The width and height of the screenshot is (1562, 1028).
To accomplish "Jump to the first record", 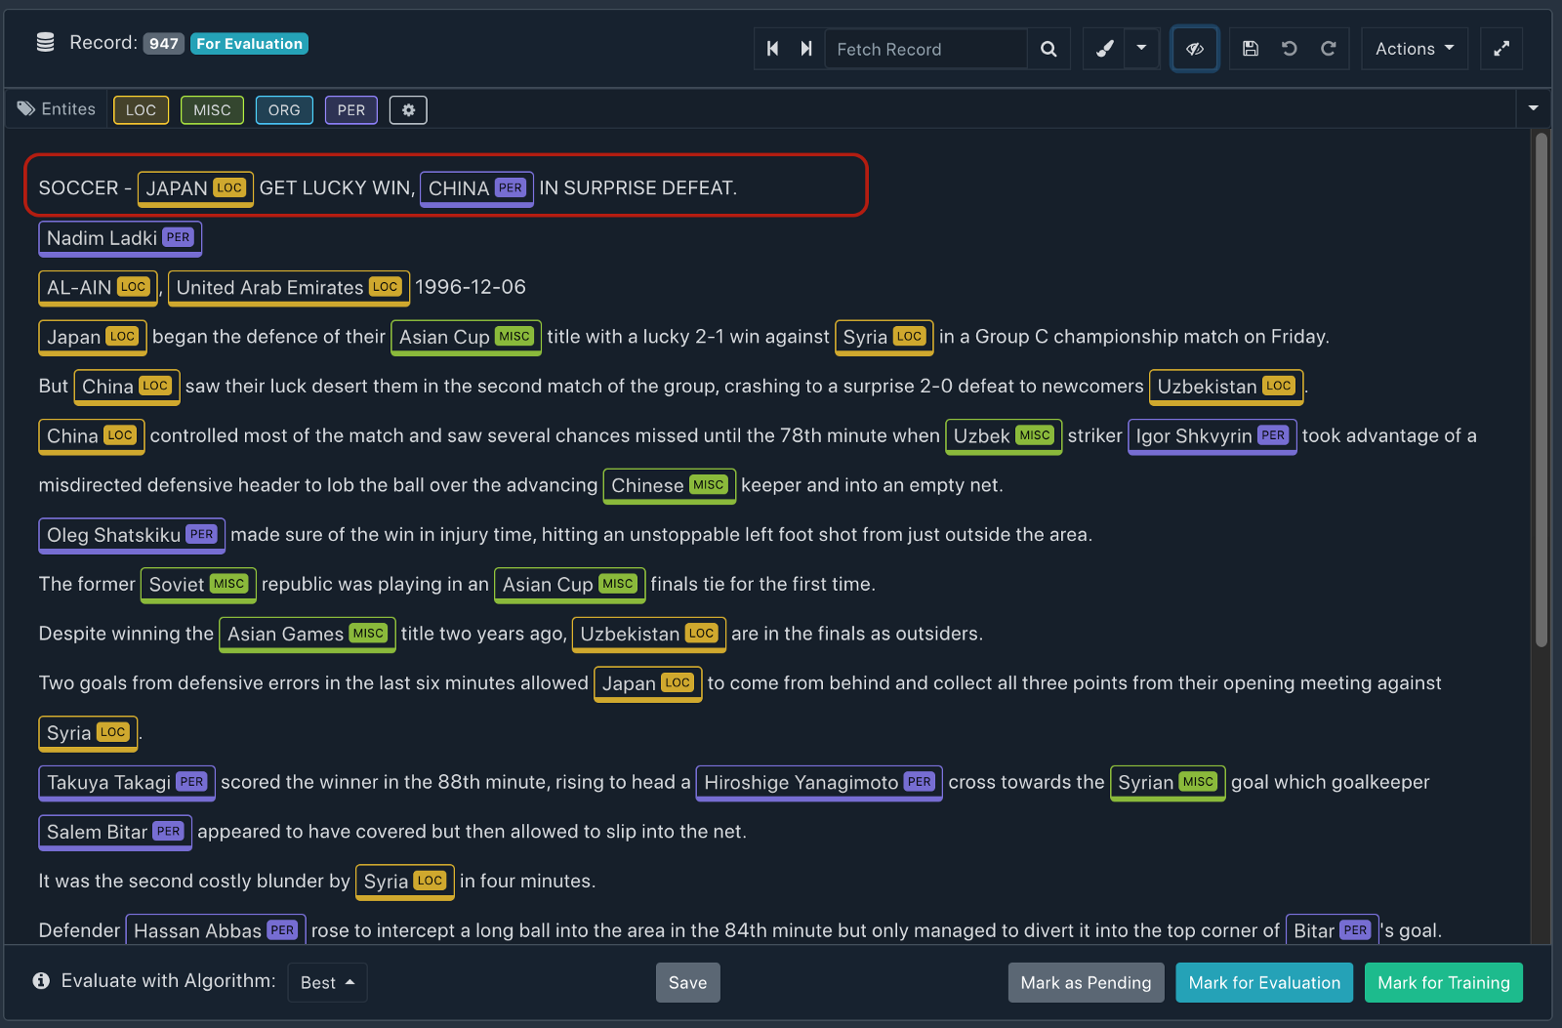I will (772, 48).
